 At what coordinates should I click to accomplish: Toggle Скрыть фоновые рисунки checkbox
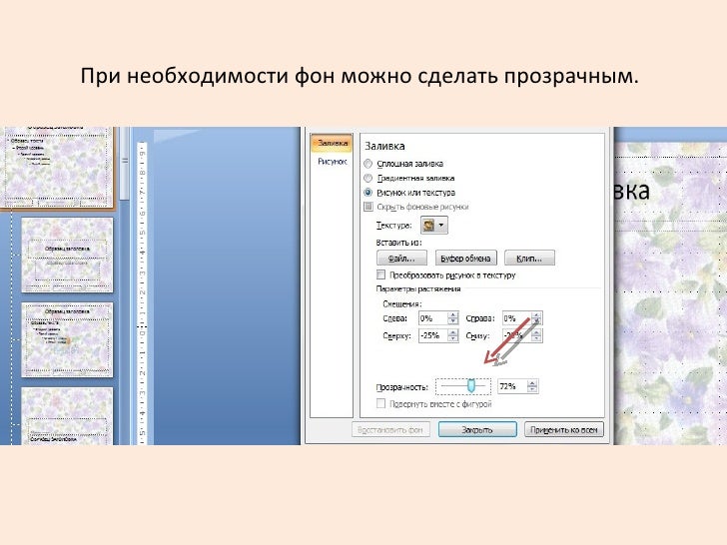tap(368, 207)
